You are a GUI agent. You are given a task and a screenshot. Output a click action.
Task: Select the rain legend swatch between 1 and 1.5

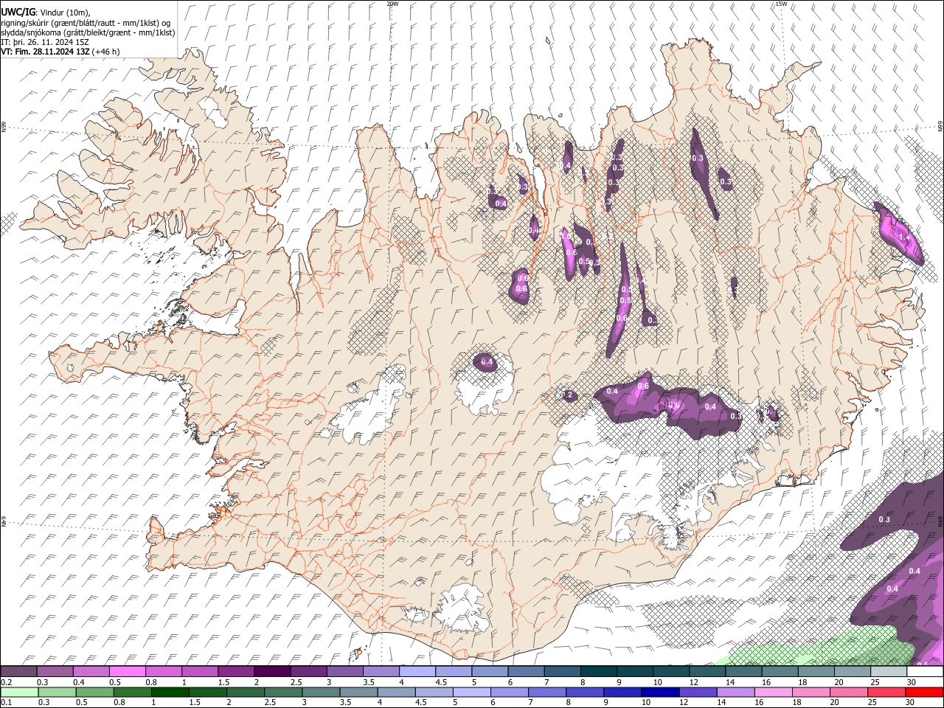(170, 693)
